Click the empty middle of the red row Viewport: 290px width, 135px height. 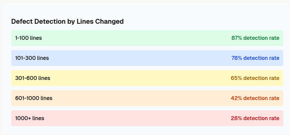pos(137,118)
